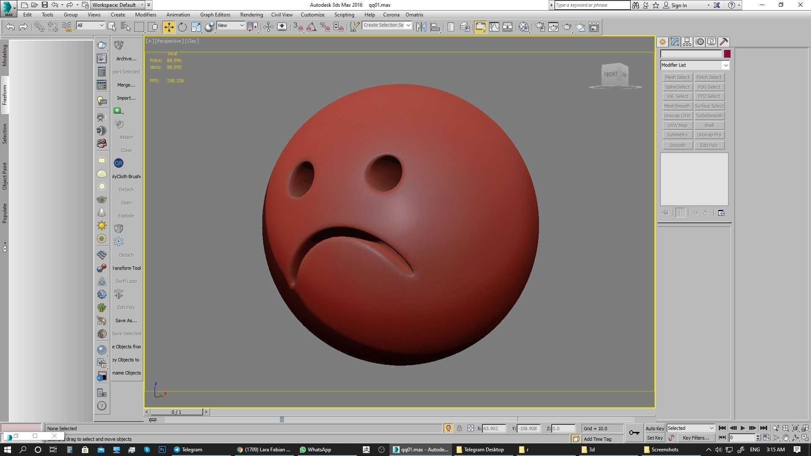The width and height of the screenshot is (811, 456).
Task: Click the Zoom Extents navigation icon
Action: point(795,428)
